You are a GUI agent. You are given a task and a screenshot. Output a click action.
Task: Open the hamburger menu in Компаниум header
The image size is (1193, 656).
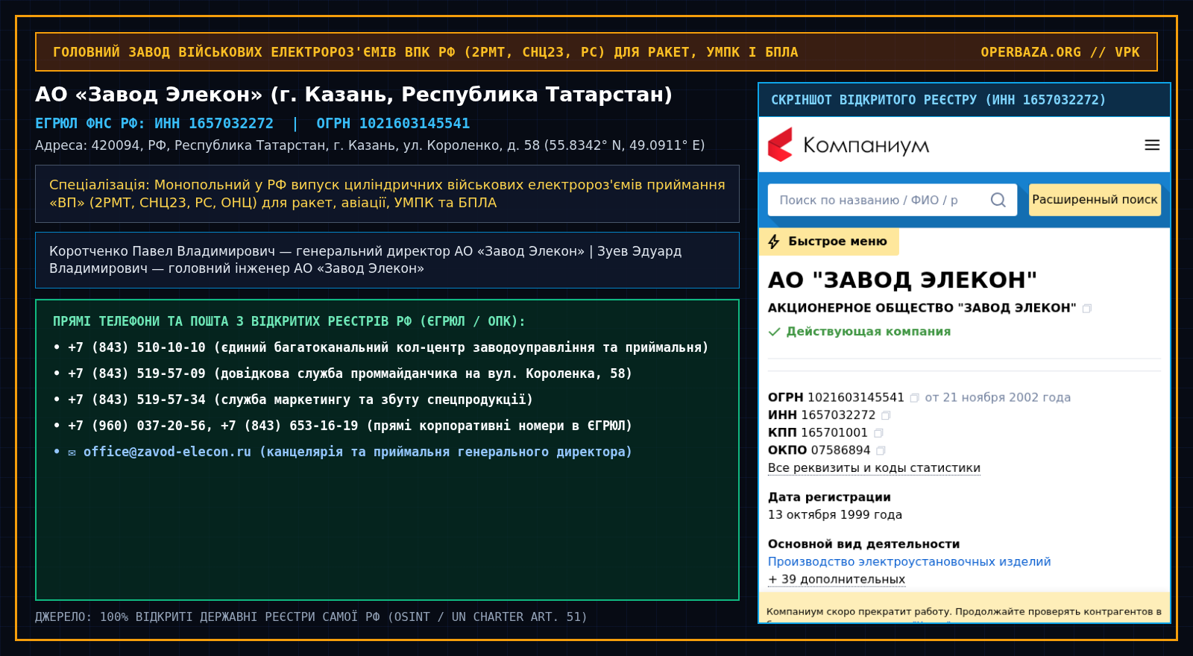[x=1152, y=145]
